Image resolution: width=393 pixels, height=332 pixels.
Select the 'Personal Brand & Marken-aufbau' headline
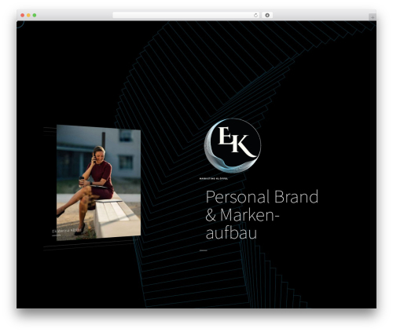coord(262,215)
